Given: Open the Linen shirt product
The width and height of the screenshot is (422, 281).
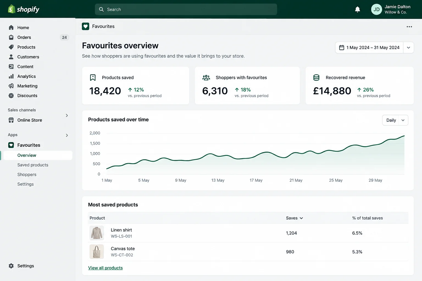Looking at the screenshot, I should pos(121,230).
